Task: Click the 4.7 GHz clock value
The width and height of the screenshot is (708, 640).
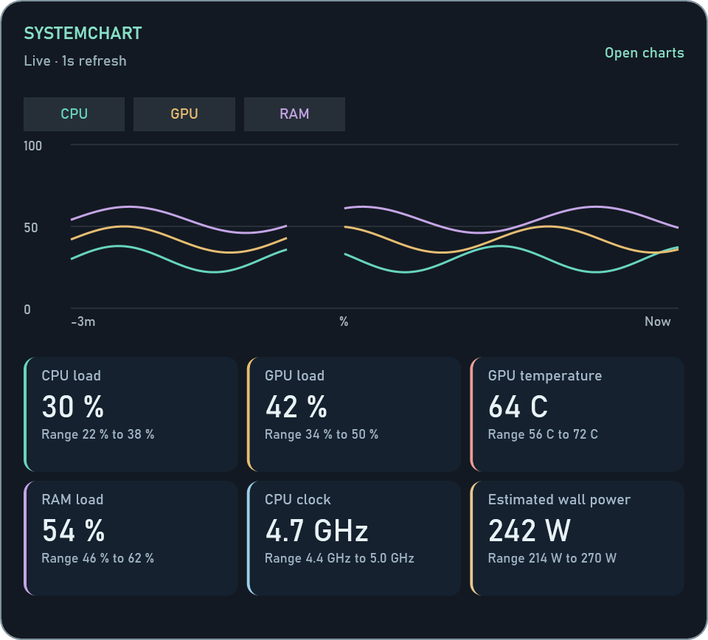Action: click(x=316, y=530)
